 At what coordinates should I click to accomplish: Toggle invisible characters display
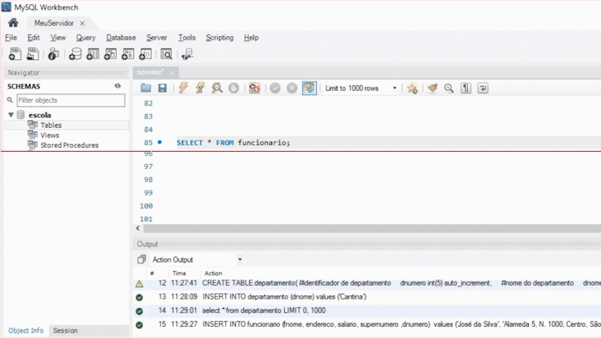465,88
